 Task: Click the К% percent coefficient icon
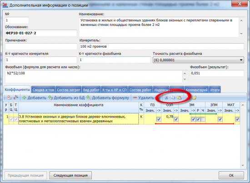pyautogui.click(x=16, y=98)
